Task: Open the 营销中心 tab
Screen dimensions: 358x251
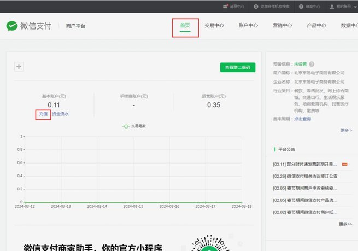Action: (x=283, y=25)
